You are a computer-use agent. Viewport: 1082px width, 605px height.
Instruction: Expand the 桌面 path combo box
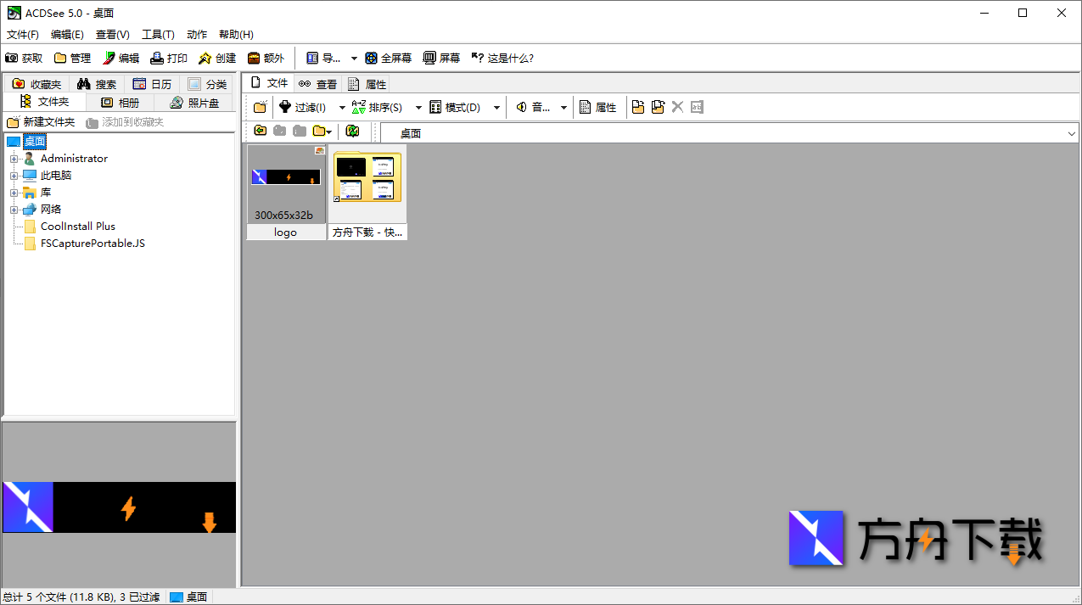1071,134
